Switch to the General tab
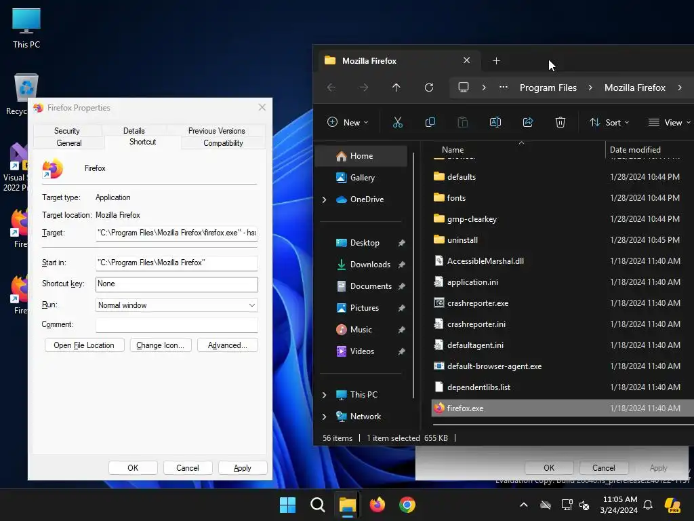The width and height of the screenshot is (694, 521). pyautogui.click(x=68, y=143)
